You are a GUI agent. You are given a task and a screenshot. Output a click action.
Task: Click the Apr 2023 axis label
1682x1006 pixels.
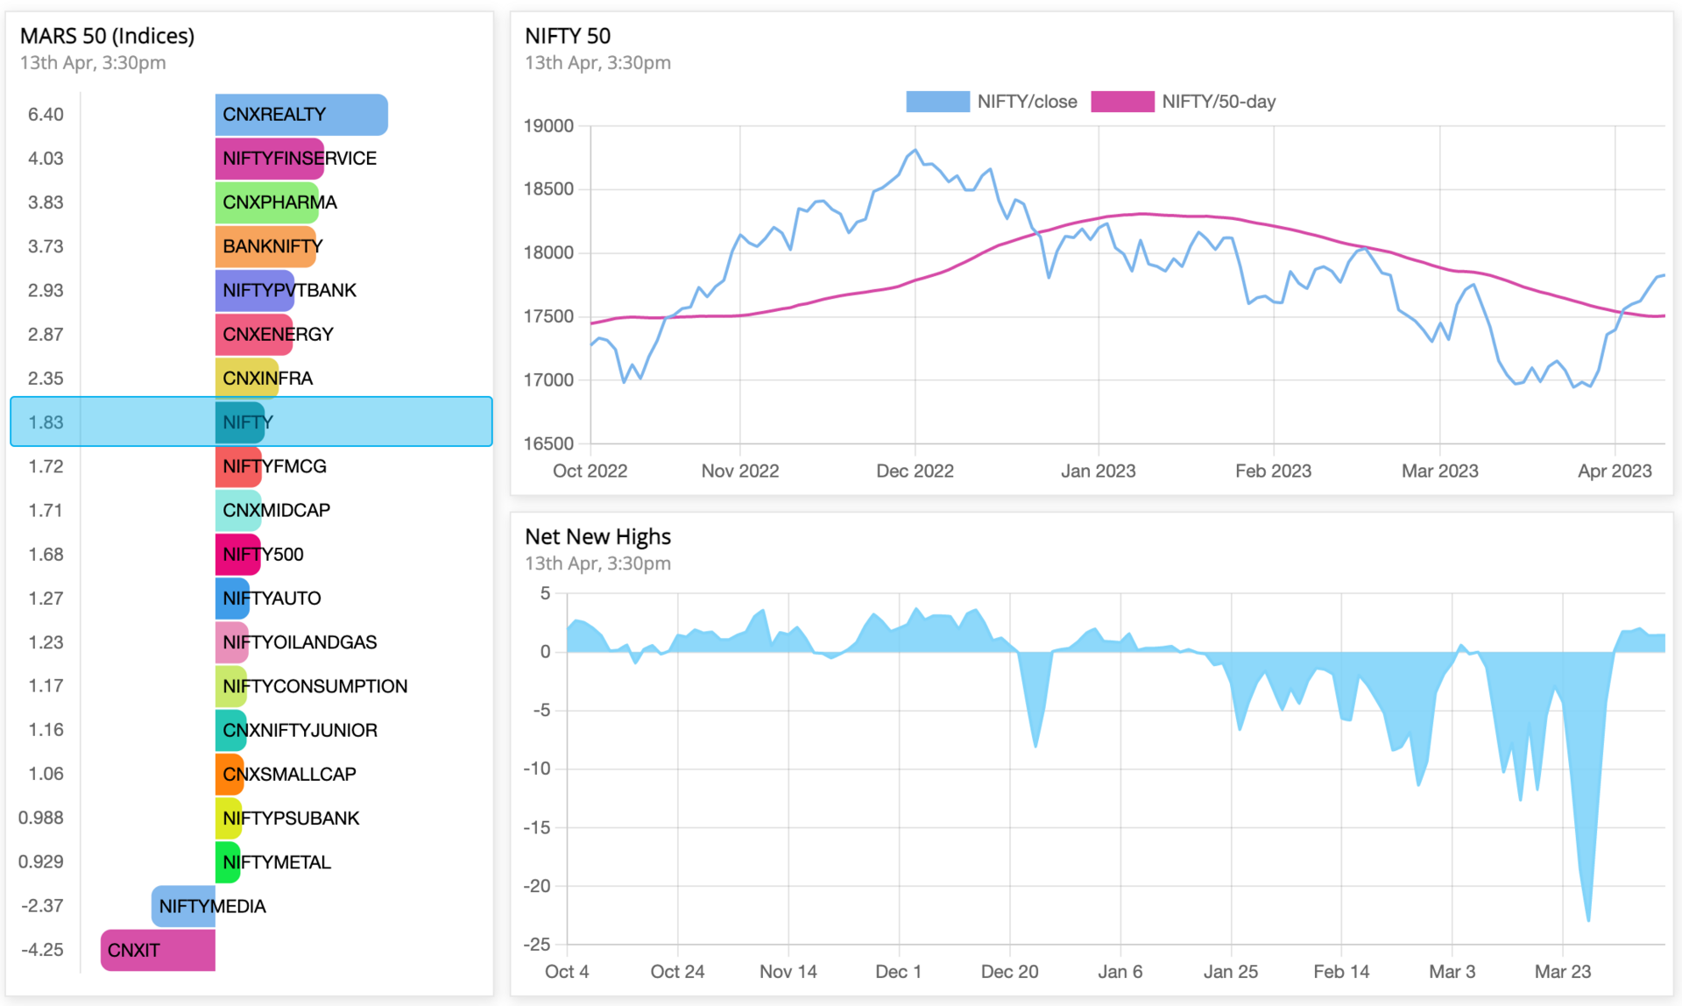1615,471
